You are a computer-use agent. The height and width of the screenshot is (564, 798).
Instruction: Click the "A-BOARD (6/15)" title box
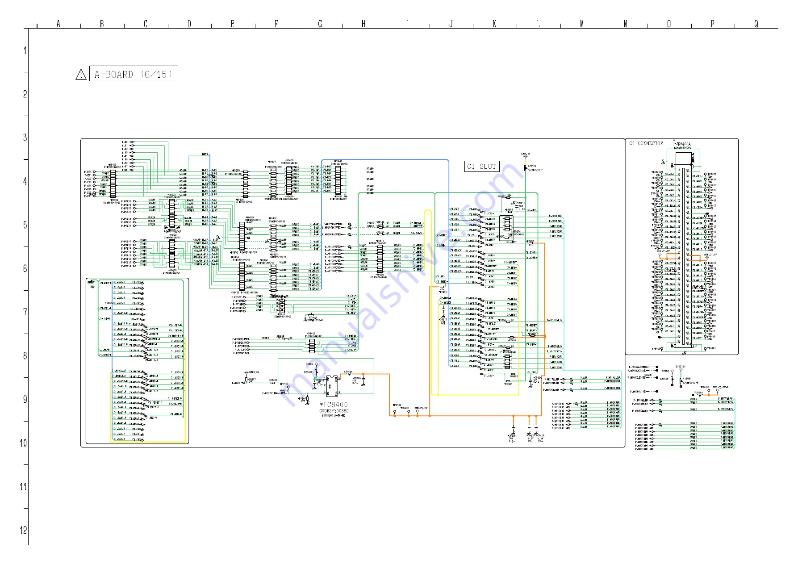click(134, 74)
